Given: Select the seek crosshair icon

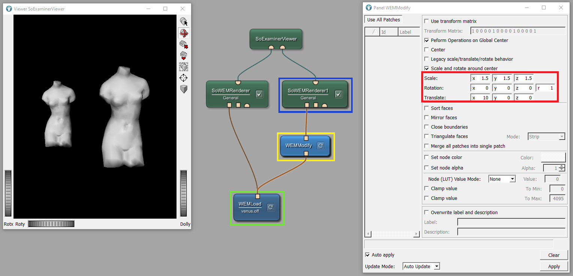Looking at the screenshot, I should tap(184, 78).
